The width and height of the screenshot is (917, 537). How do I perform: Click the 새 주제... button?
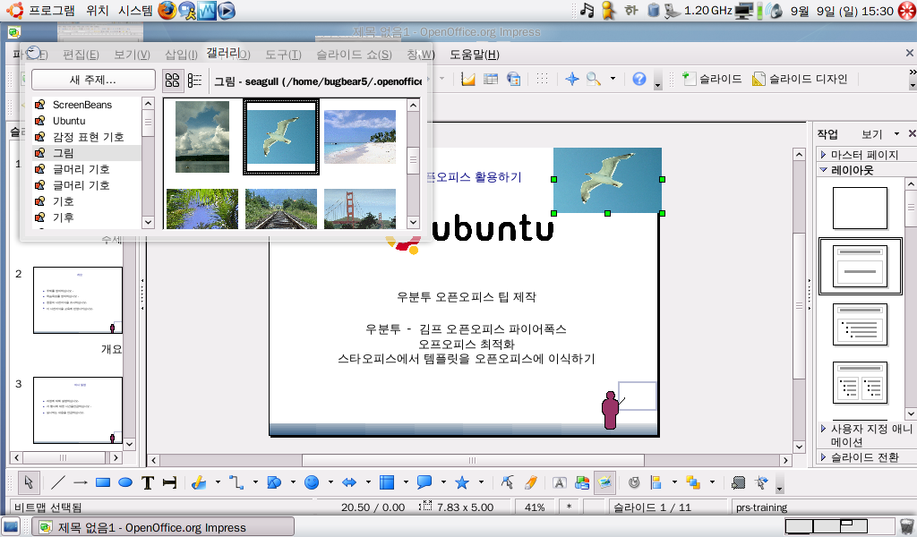coord(93,80)
